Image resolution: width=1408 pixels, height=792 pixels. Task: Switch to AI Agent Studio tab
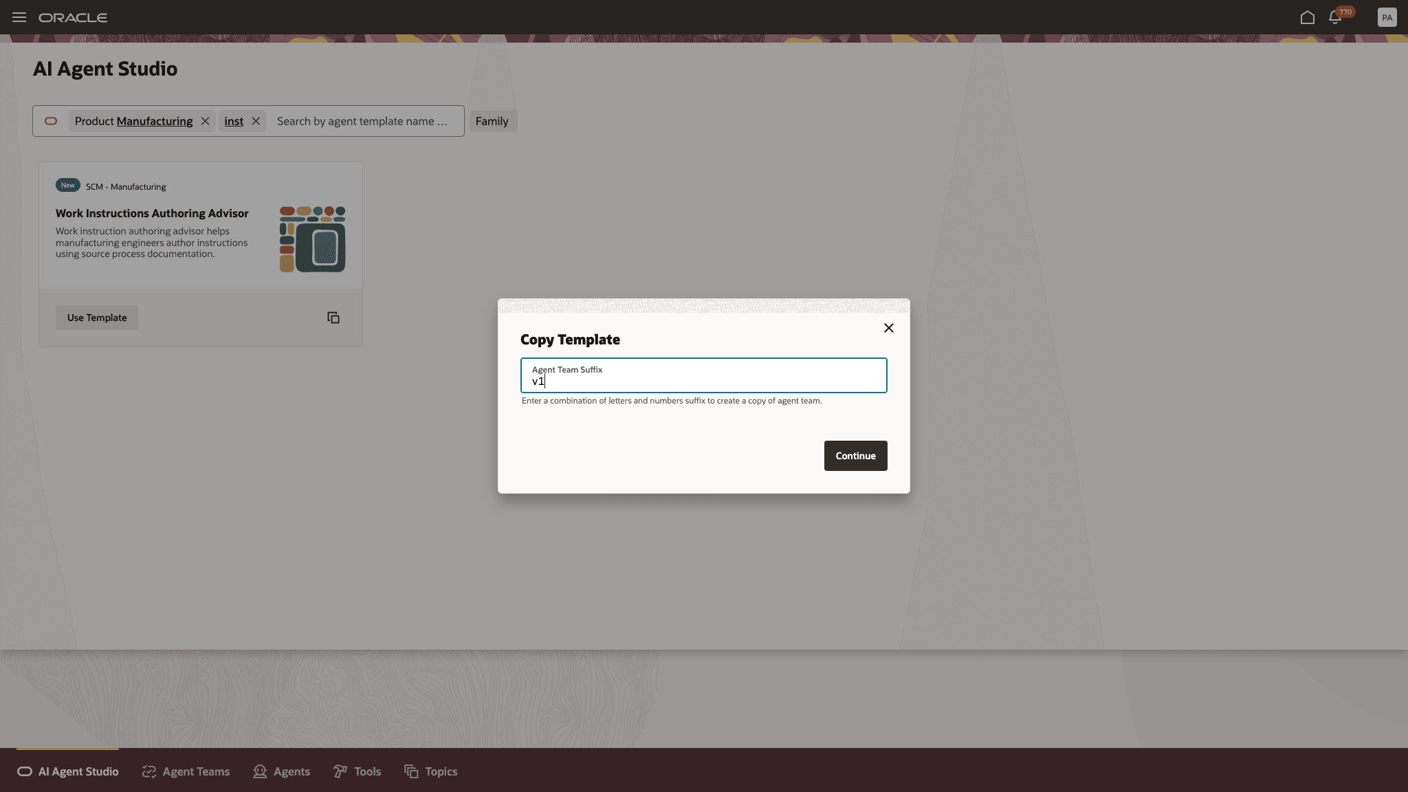point(68,771)
